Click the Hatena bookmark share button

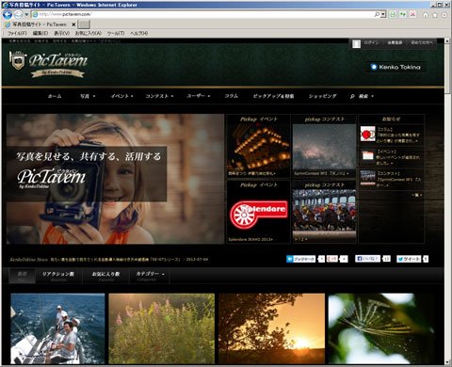click(300, 259)
